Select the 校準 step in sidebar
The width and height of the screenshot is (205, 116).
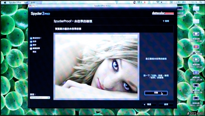pyautogui.click(x=33, y=42)
